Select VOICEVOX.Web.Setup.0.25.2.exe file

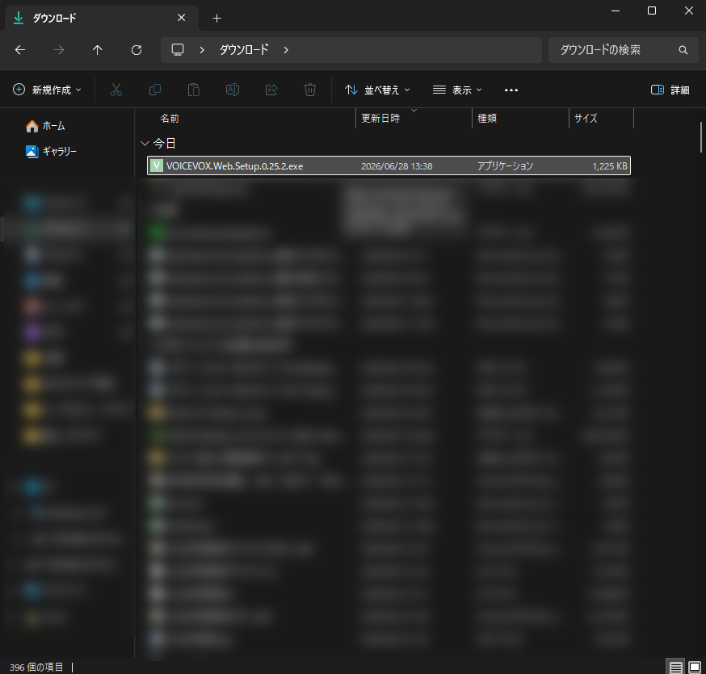pyautogui.click(x=389, y=165)
